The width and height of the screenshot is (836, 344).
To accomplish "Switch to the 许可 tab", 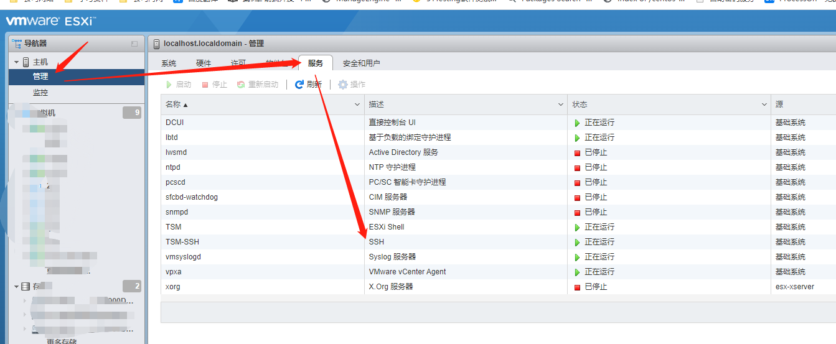I will (x=238, y=63).
